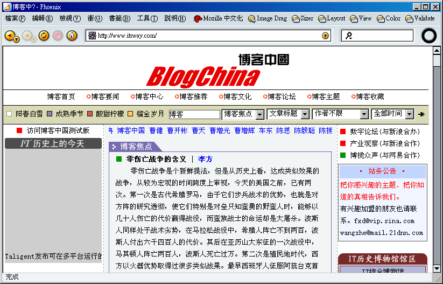Click the Phoenix title bar app icon
The height and width of the screenshot is (284, 443).
(x=7, y=7)
